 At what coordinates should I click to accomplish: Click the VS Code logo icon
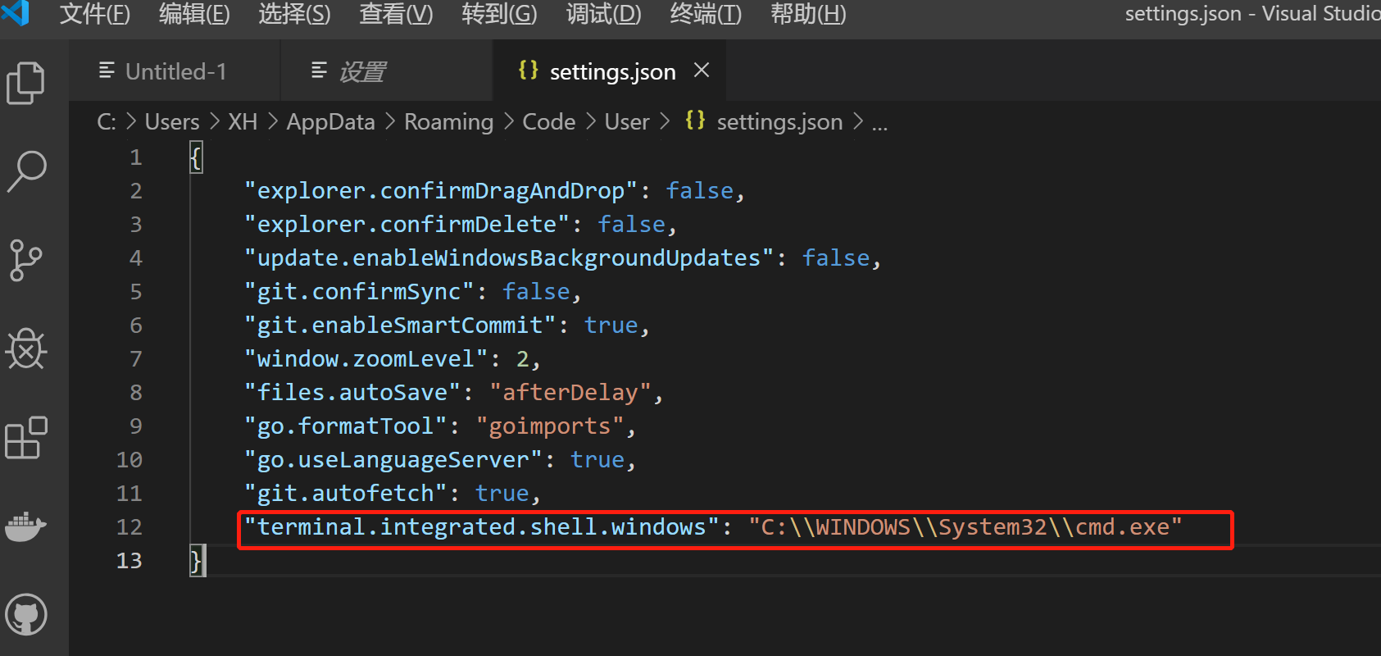click(x=15, y=12)
